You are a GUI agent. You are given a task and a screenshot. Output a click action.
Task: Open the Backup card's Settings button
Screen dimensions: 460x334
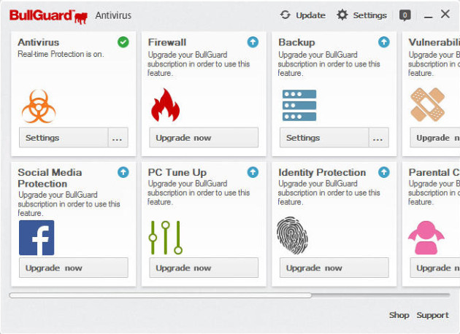click(x=324, y=137)
